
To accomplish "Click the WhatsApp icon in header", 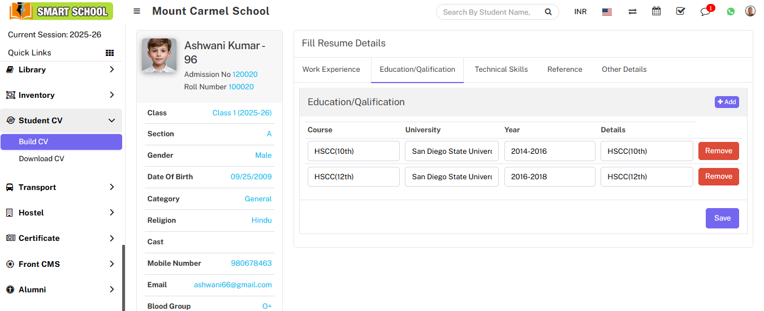I will (731, 12).
